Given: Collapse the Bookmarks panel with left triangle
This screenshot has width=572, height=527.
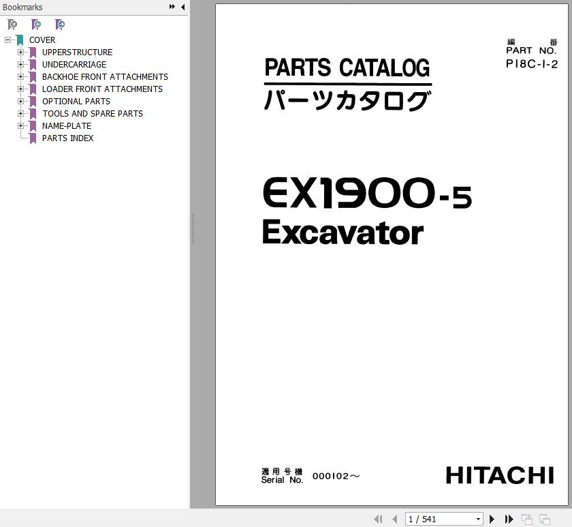Looking at the screenshot, I should 182,7.
